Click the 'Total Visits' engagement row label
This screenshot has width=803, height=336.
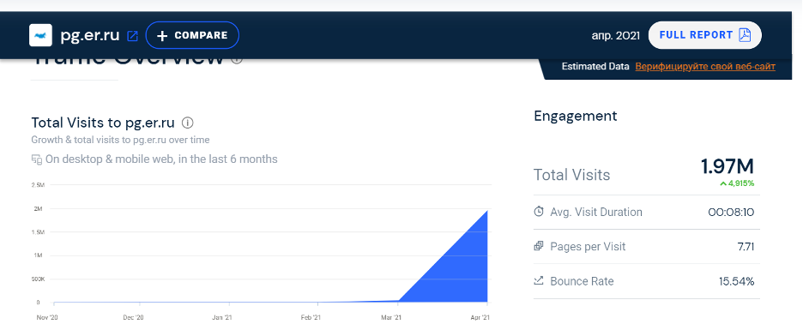(x=572, y=175)
